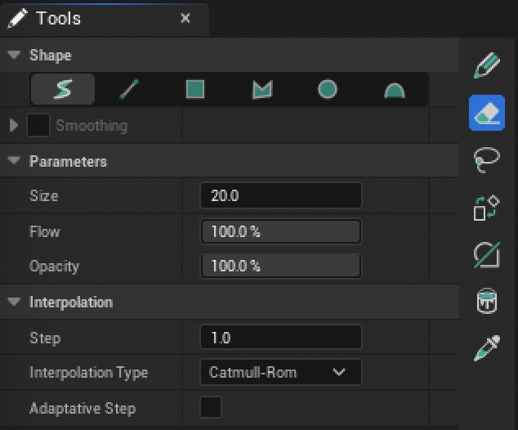The height and width of the screenshot is (430, 518).
Task: Enable the Smoothing checkbox
Action: [x=38, y=126]
